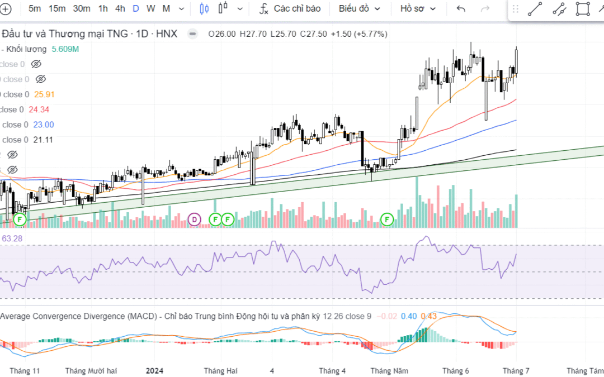Expand the timeframe interval dropdown arrow
This screenshot has width=604, height=377.
coord(181,9)
